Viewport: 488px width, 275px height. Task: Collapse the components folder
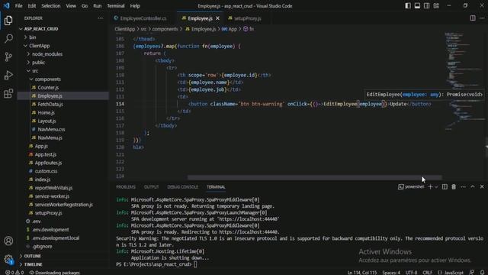click(63, 79)
